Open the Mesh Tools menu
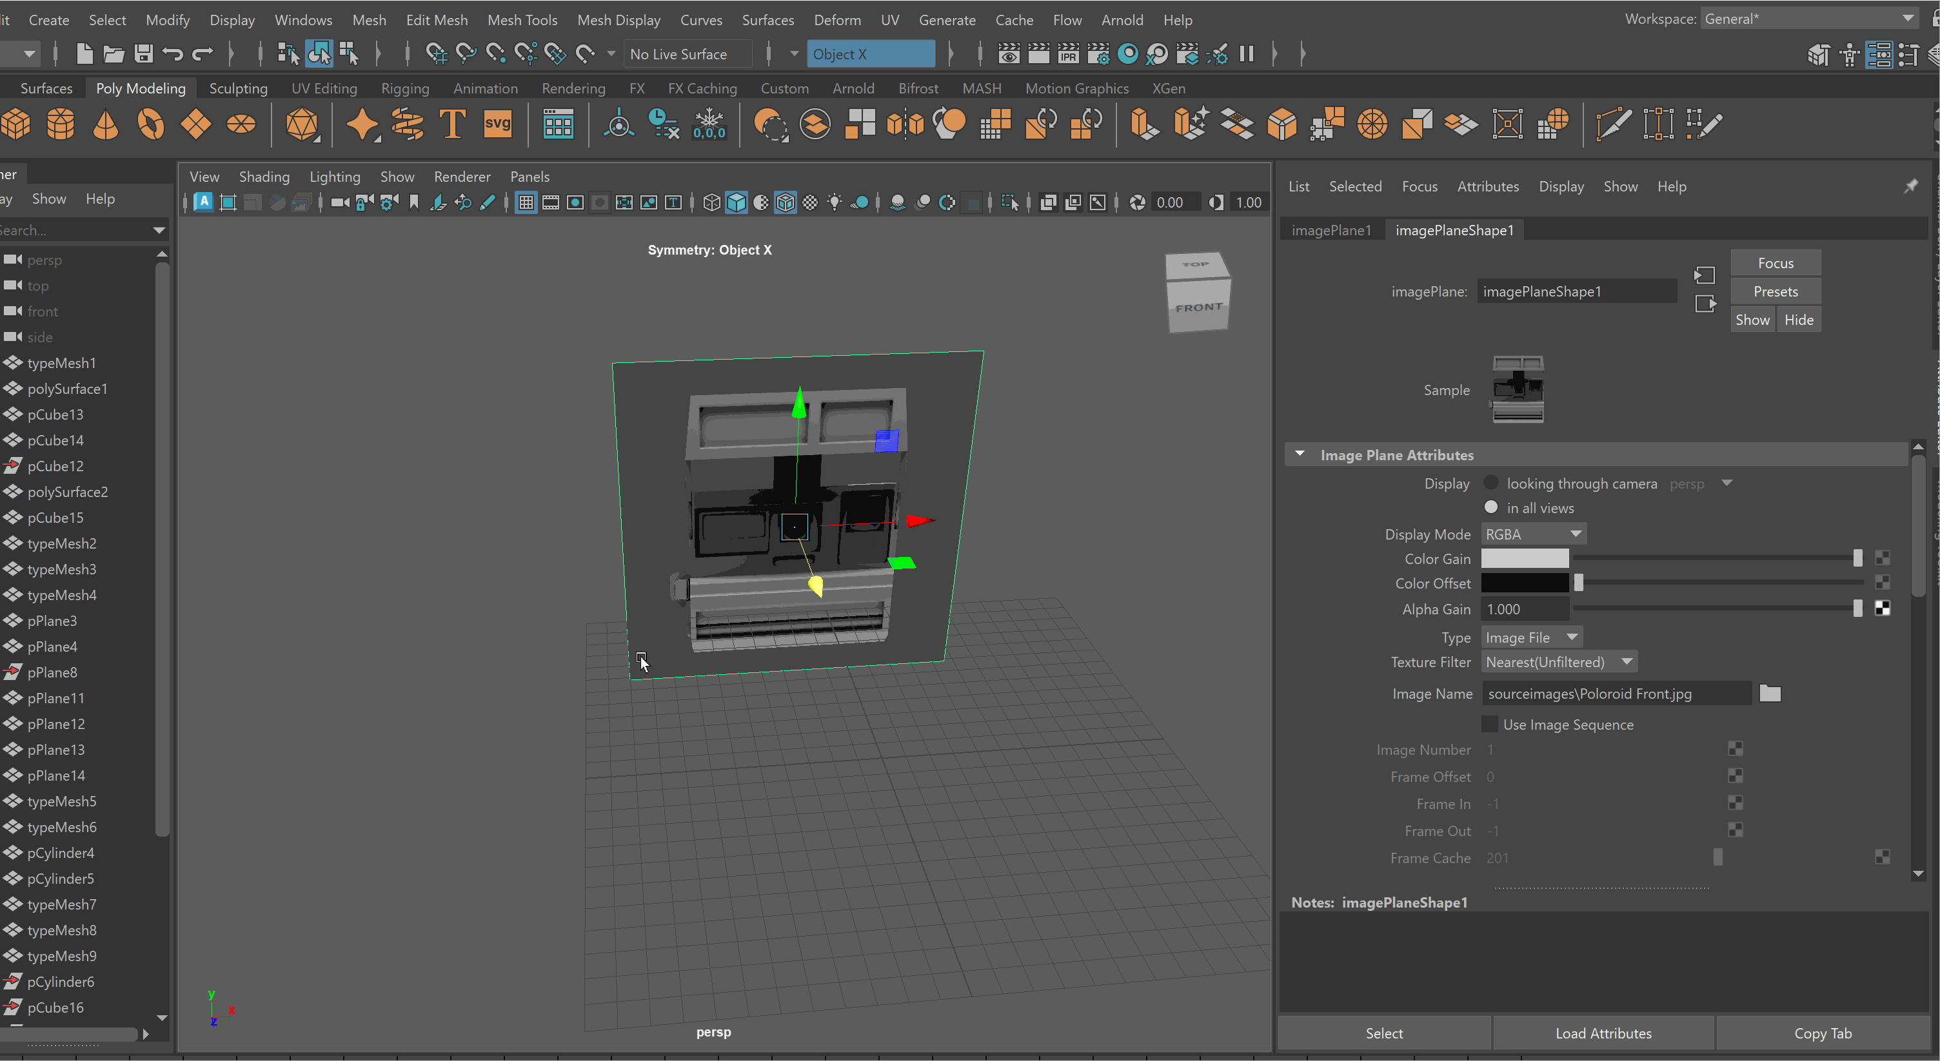Image resolution: width=1940 pixels, height=1061 pixels. click(522, 21)
